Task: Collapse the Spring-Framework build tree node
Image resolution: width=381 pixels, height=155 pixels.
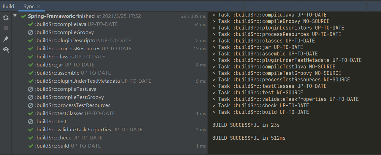Action: click(x=15, y=16)
